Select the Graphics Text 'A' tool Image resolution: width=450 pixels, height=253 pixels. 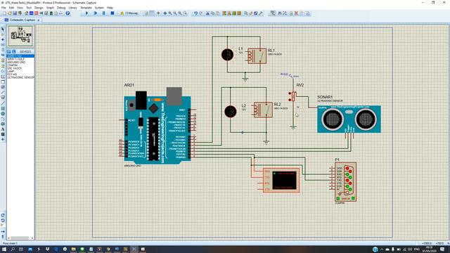point(3,129)
